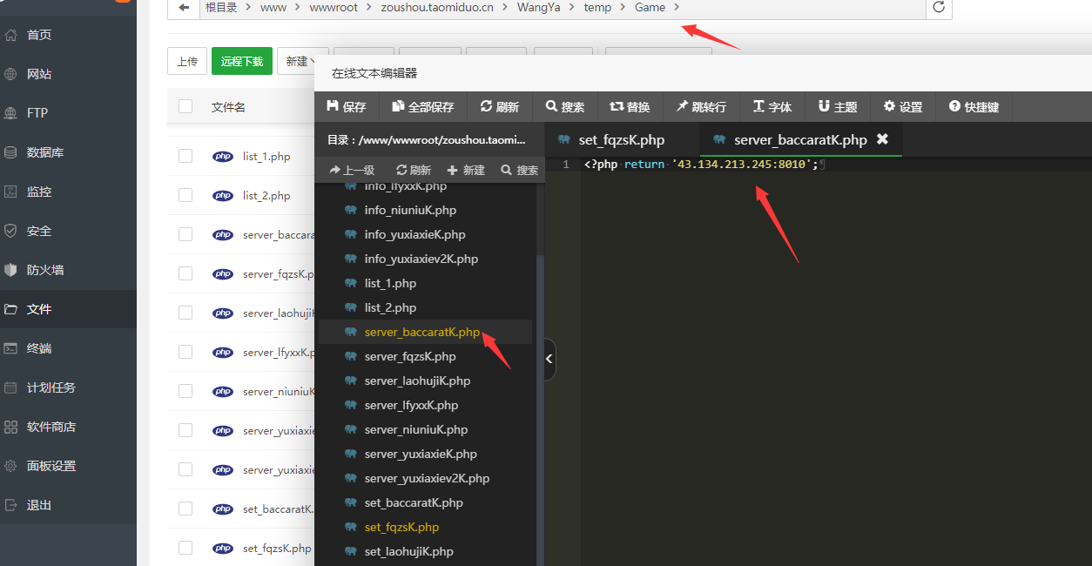The height and width of the screenshot is (566, 1092).
Task: Expand the 新建 dropdown button
Action: tap(301, 62)
